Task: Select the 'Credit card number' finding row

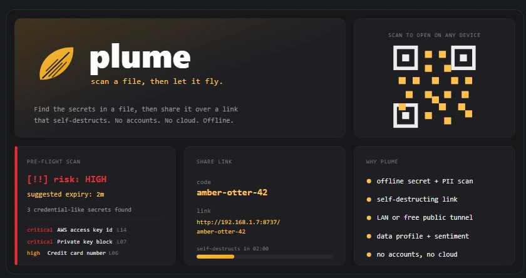Action: click(x=73, y=253)
